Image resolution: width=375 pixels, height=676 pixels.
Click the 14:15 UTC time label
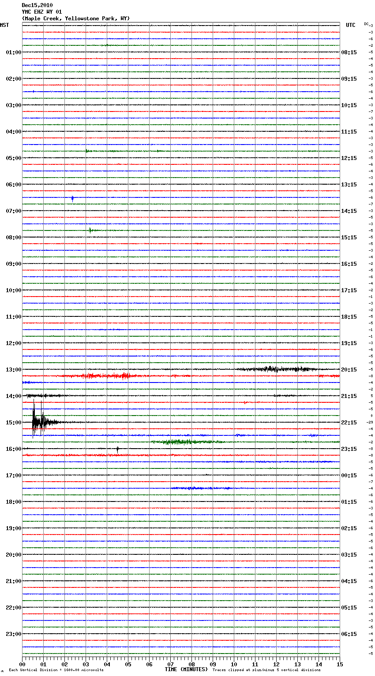(349, 211)
